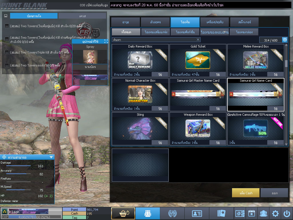Open the ticket icon next to calendar

click(x=240, y=213)
